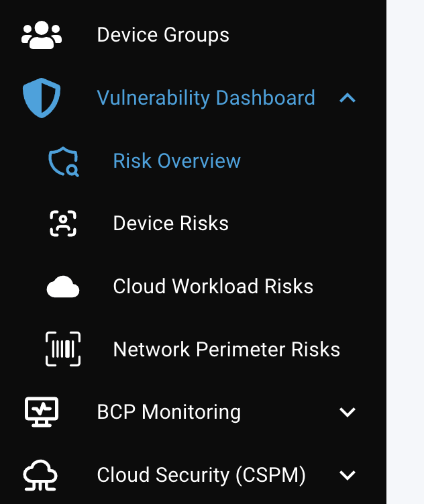Select the Cloud Security (CSPM) label
This screenshot has width=424, height=504.
(x=201, y=475)
